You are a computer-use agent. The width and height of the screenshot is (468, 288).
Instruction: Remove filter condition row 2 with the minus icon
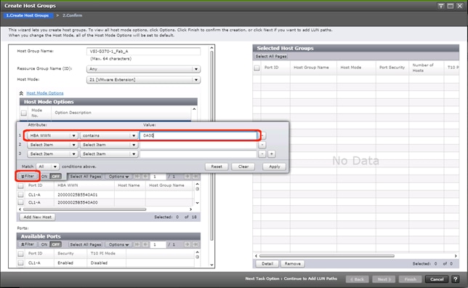tap(262, 145)
